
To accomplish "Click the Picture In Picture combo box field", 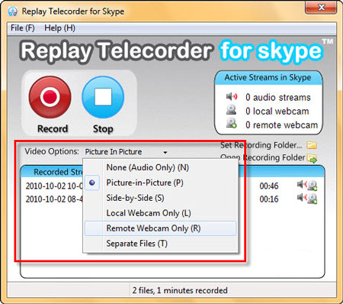I will coord(127,152).
